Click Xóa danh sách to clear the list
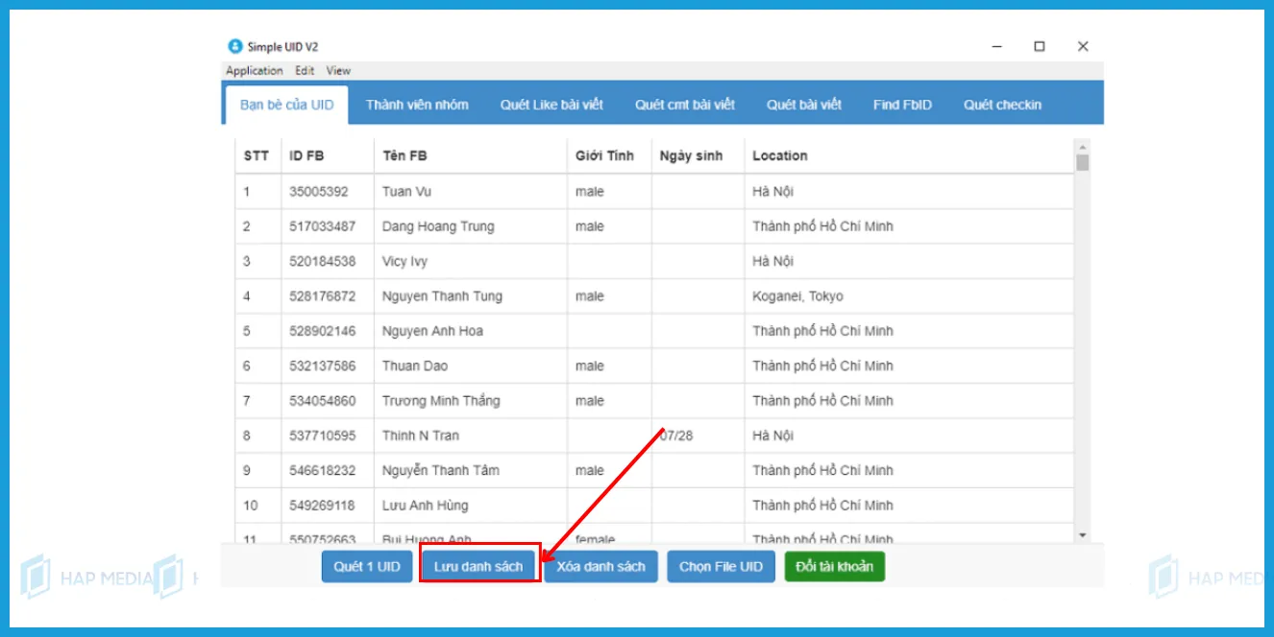 pos(601,566)
